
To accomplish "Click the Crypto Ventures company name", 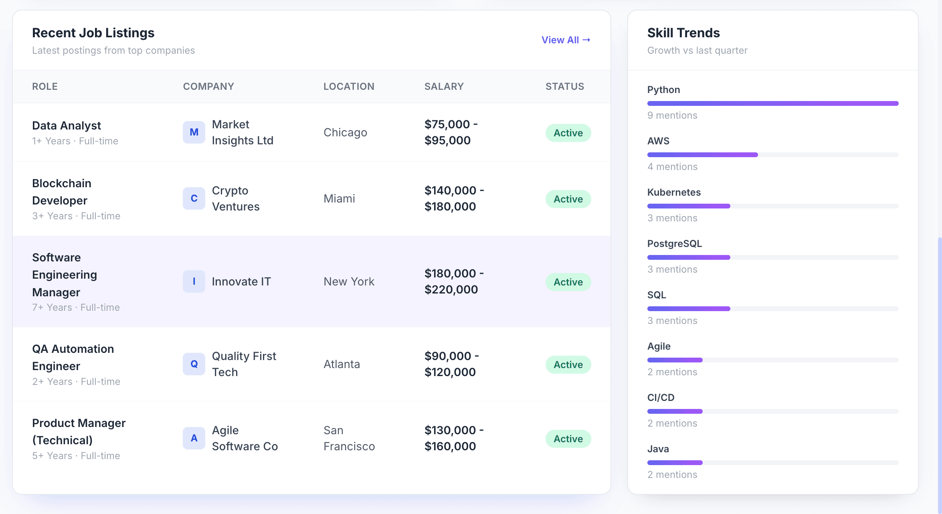I will tap(236, 198).
